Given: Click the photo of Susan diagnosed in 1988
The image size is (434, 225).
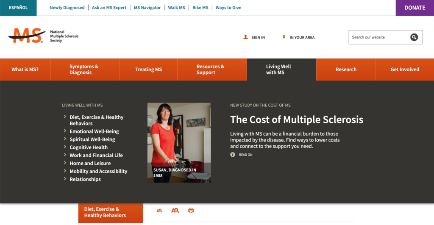Looking at the screenshot, I should tap(179, 142).
